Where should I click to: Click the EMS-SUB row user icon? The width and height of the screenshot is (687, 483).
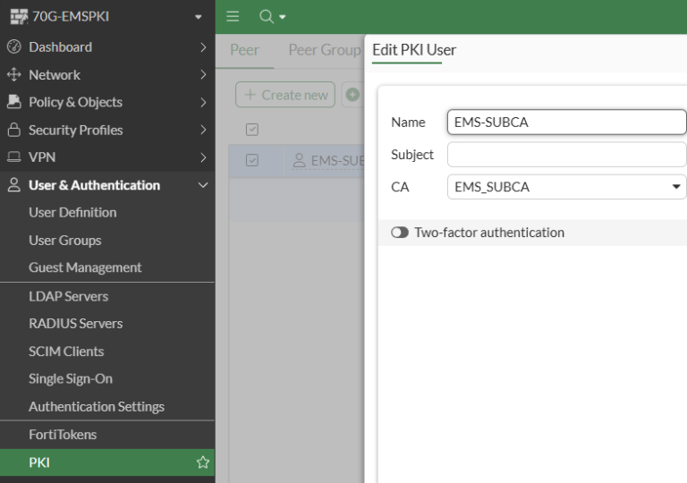coord(300,160)
